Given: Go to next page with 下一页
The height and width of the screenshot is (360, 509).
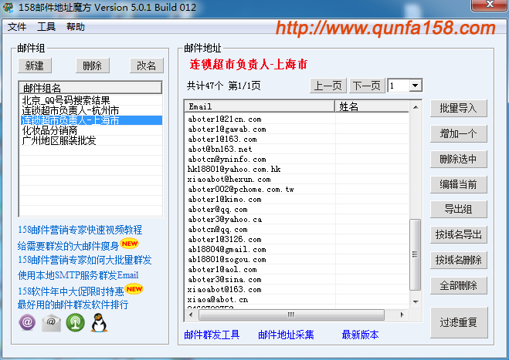Looking at the screenshot, I should [x=367, y=86].
